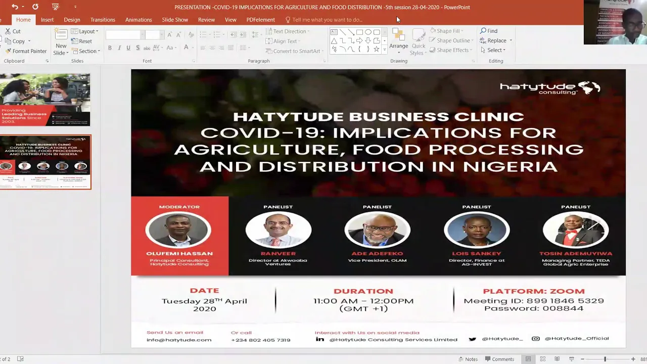Toggle right text alignment

click(221, 48)
